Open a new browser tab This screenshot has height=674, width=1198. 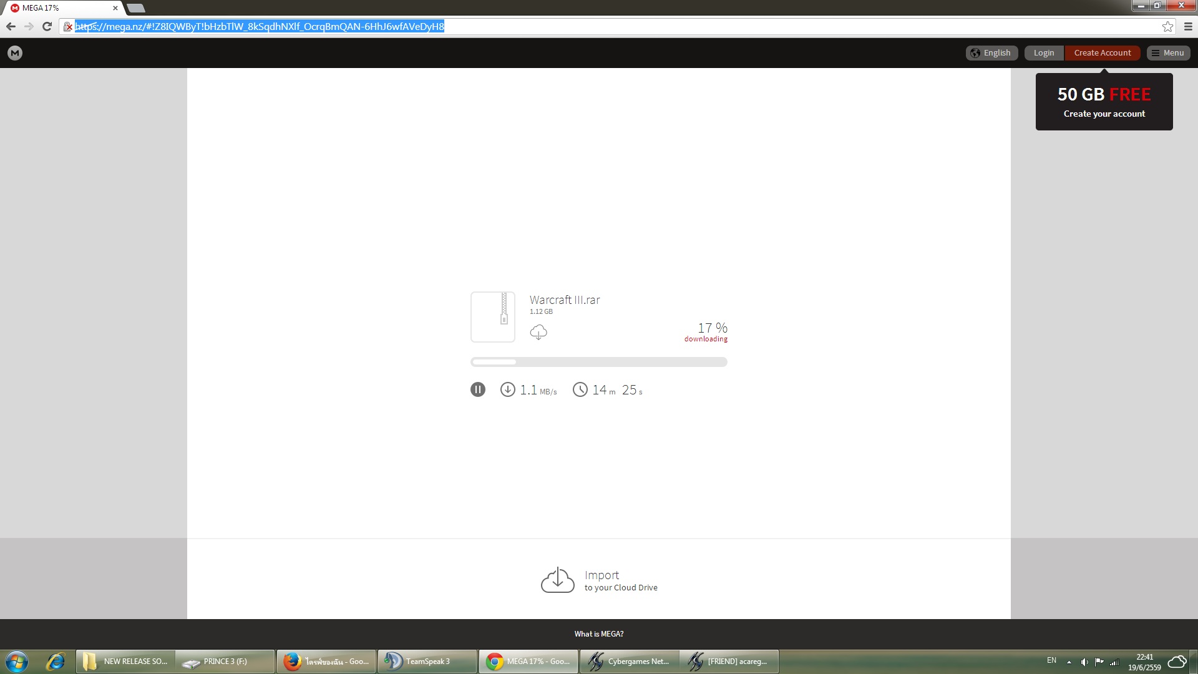tap(136, 8)
